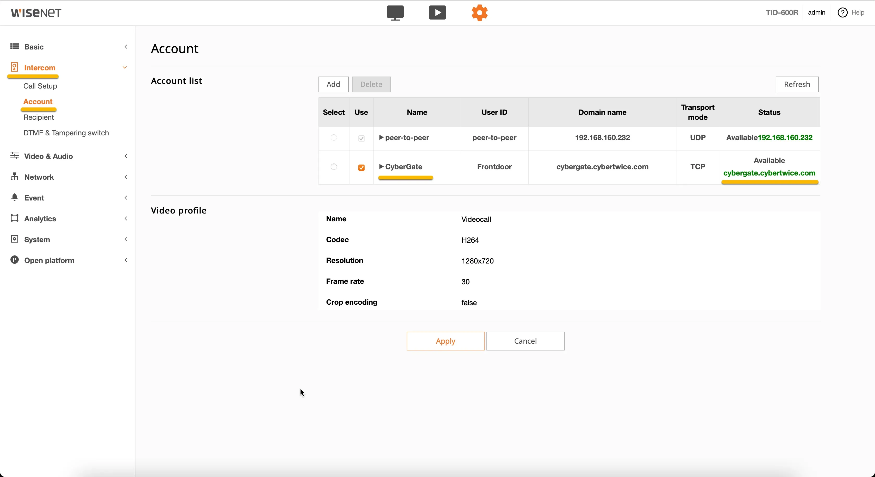875x477 pixels.
Task: Click the Add account button
Action: (333, 84)
